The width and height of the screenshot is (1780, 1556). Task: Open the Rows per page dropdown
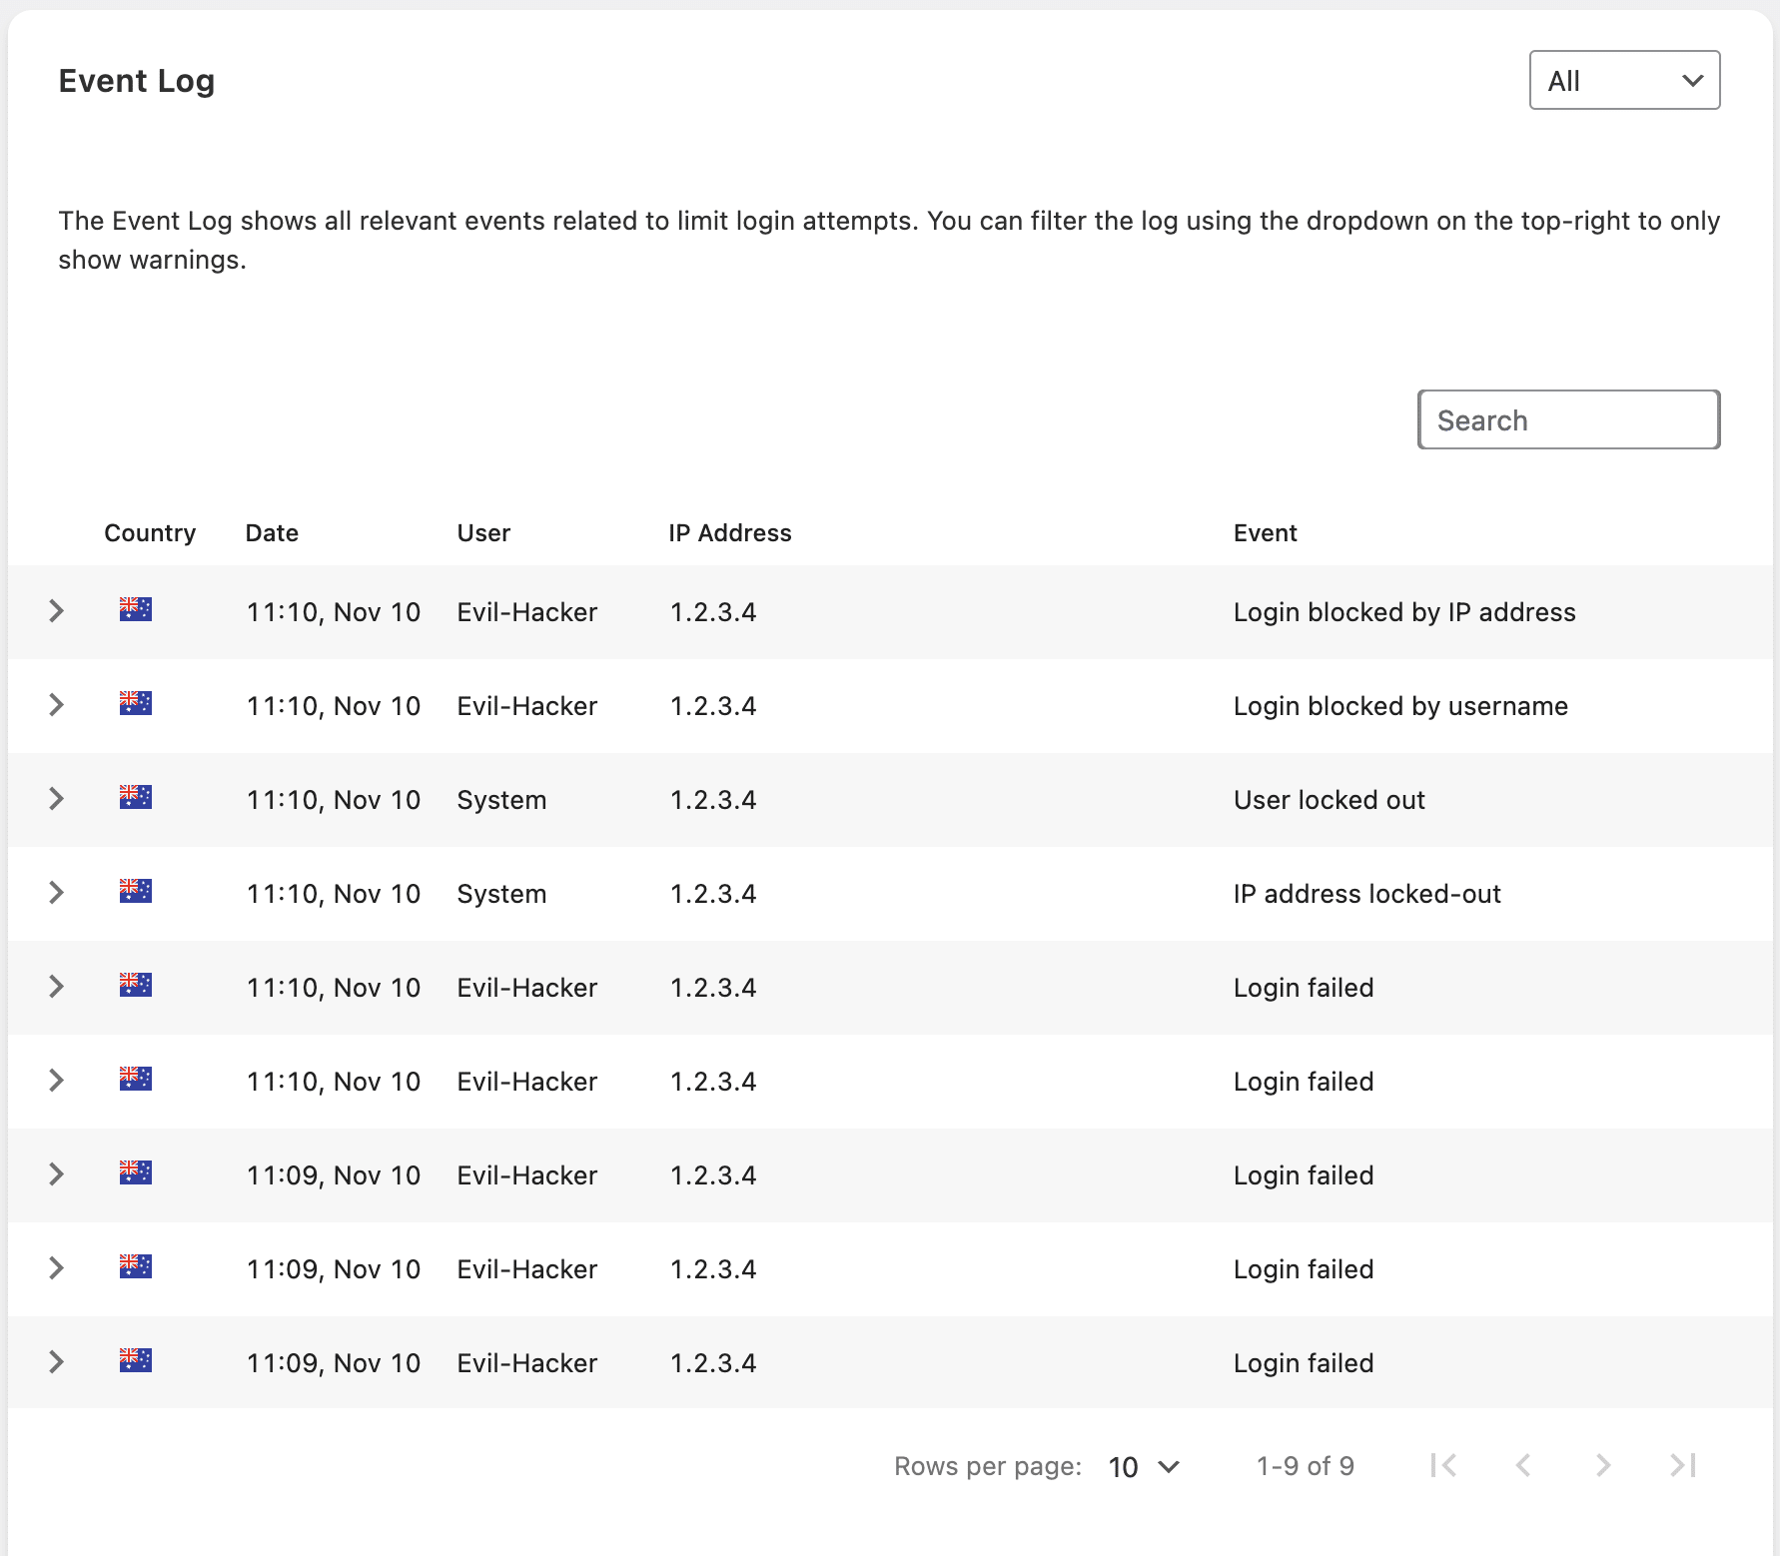click(x=1142, y=1466)
